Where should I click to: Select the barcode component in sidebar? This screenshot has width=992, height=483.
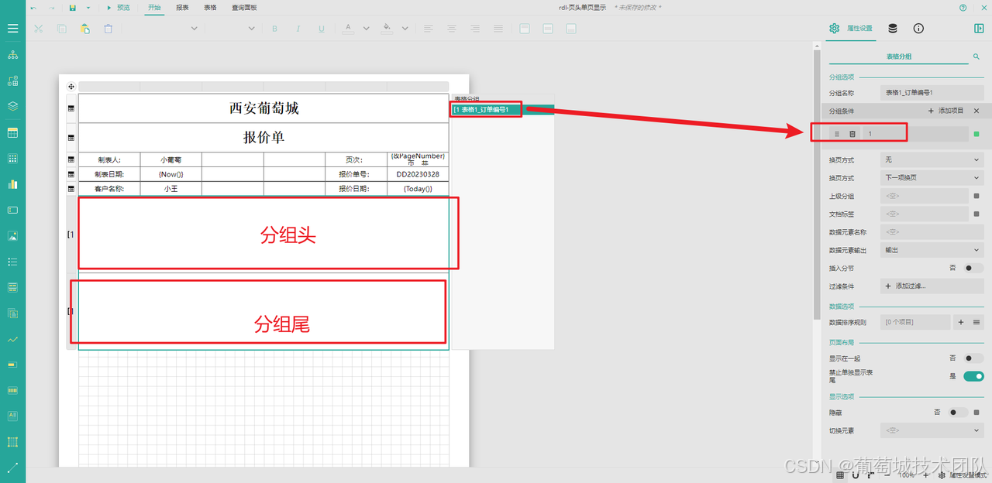12,391
